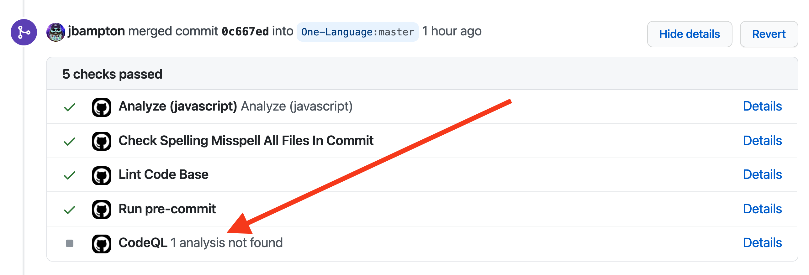Screen dimensions: 809x275
Task: Click GitHub icon beside Analyze (javascript)
Action: (x=102, y=107)
